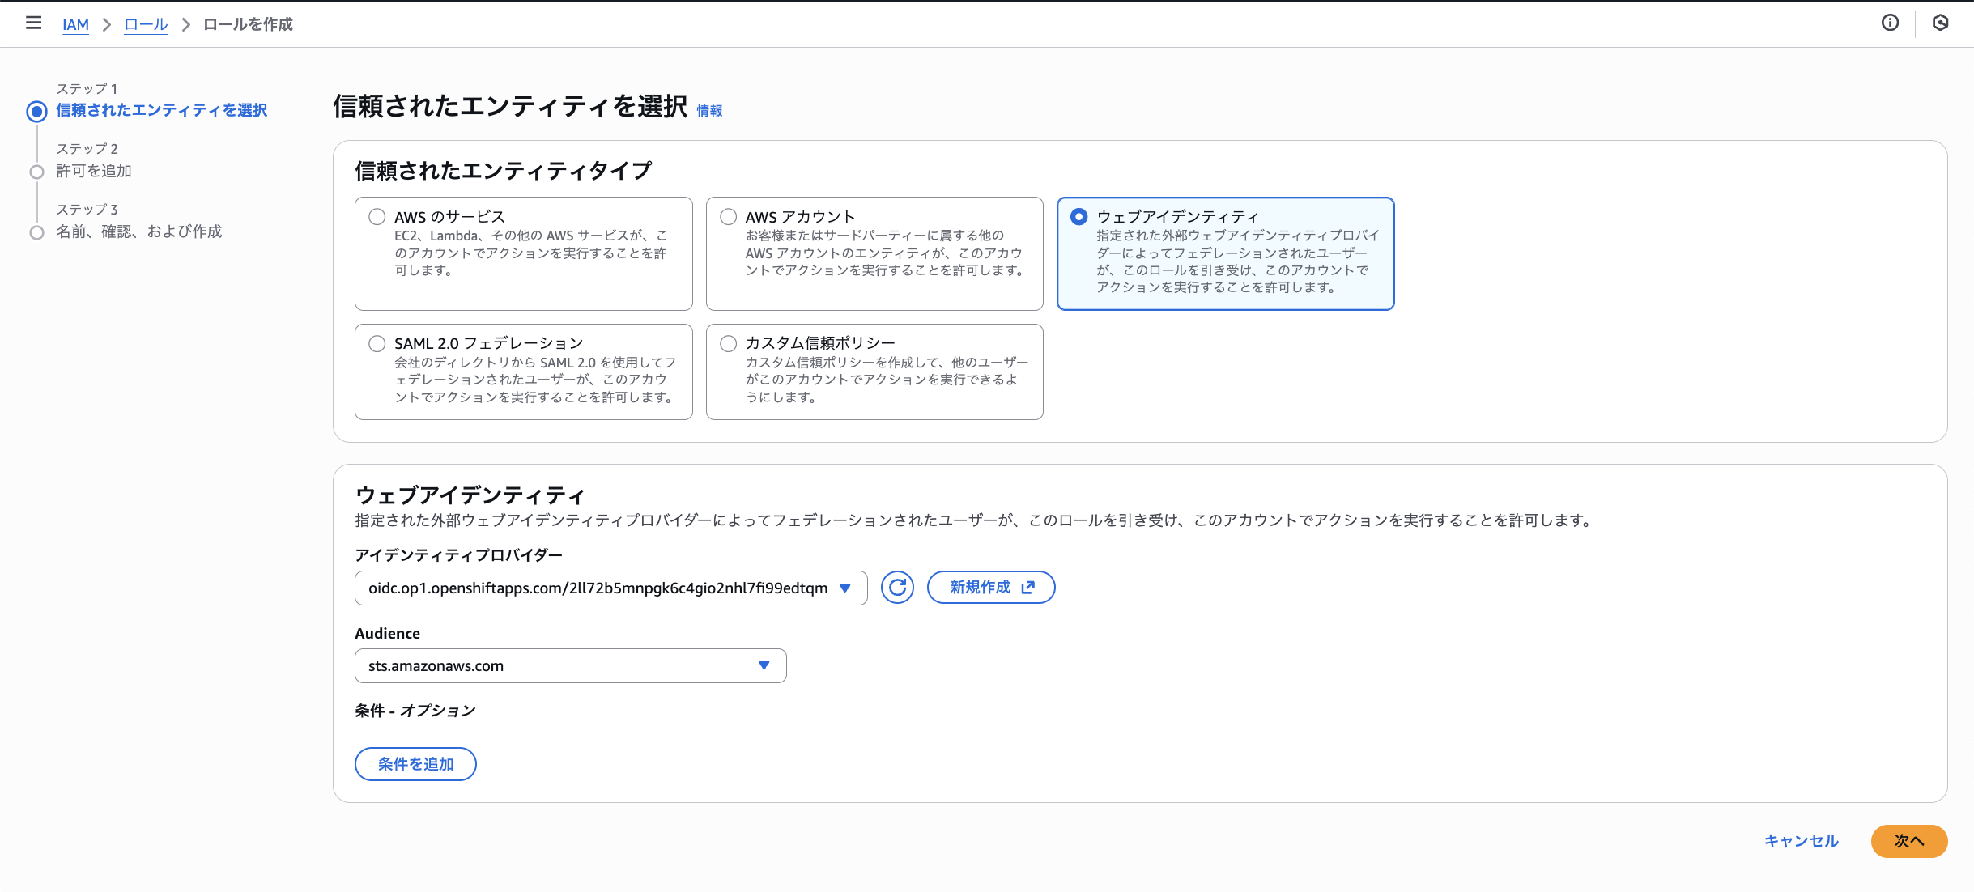Click the hexagon settings icon top right
The width and height of the screenshot is (1974, 892).
(x=1940, y=23)
